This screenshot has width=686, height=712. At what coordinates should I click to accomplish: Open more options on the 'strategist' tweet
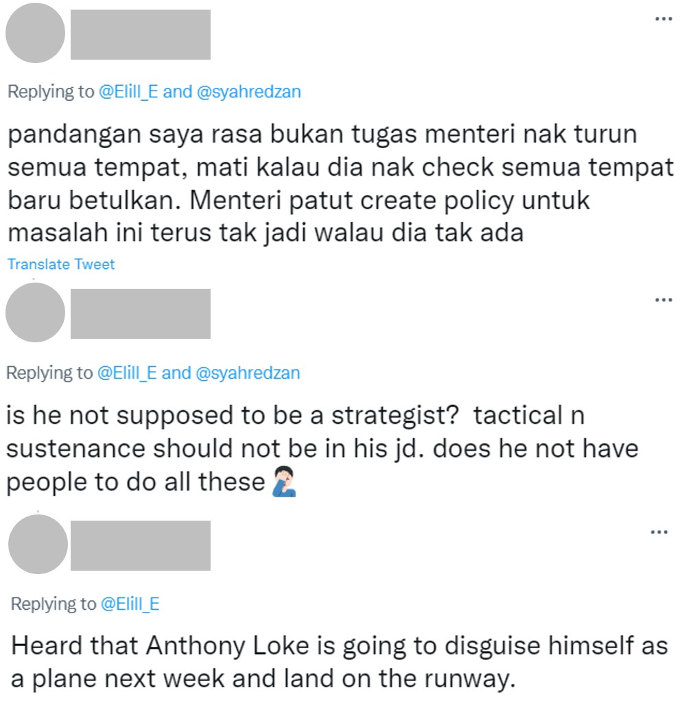[x=663, y=300]
